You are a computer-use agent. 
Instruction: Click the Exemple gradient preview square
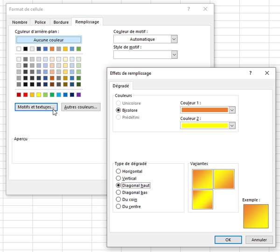tap(256, 216)
